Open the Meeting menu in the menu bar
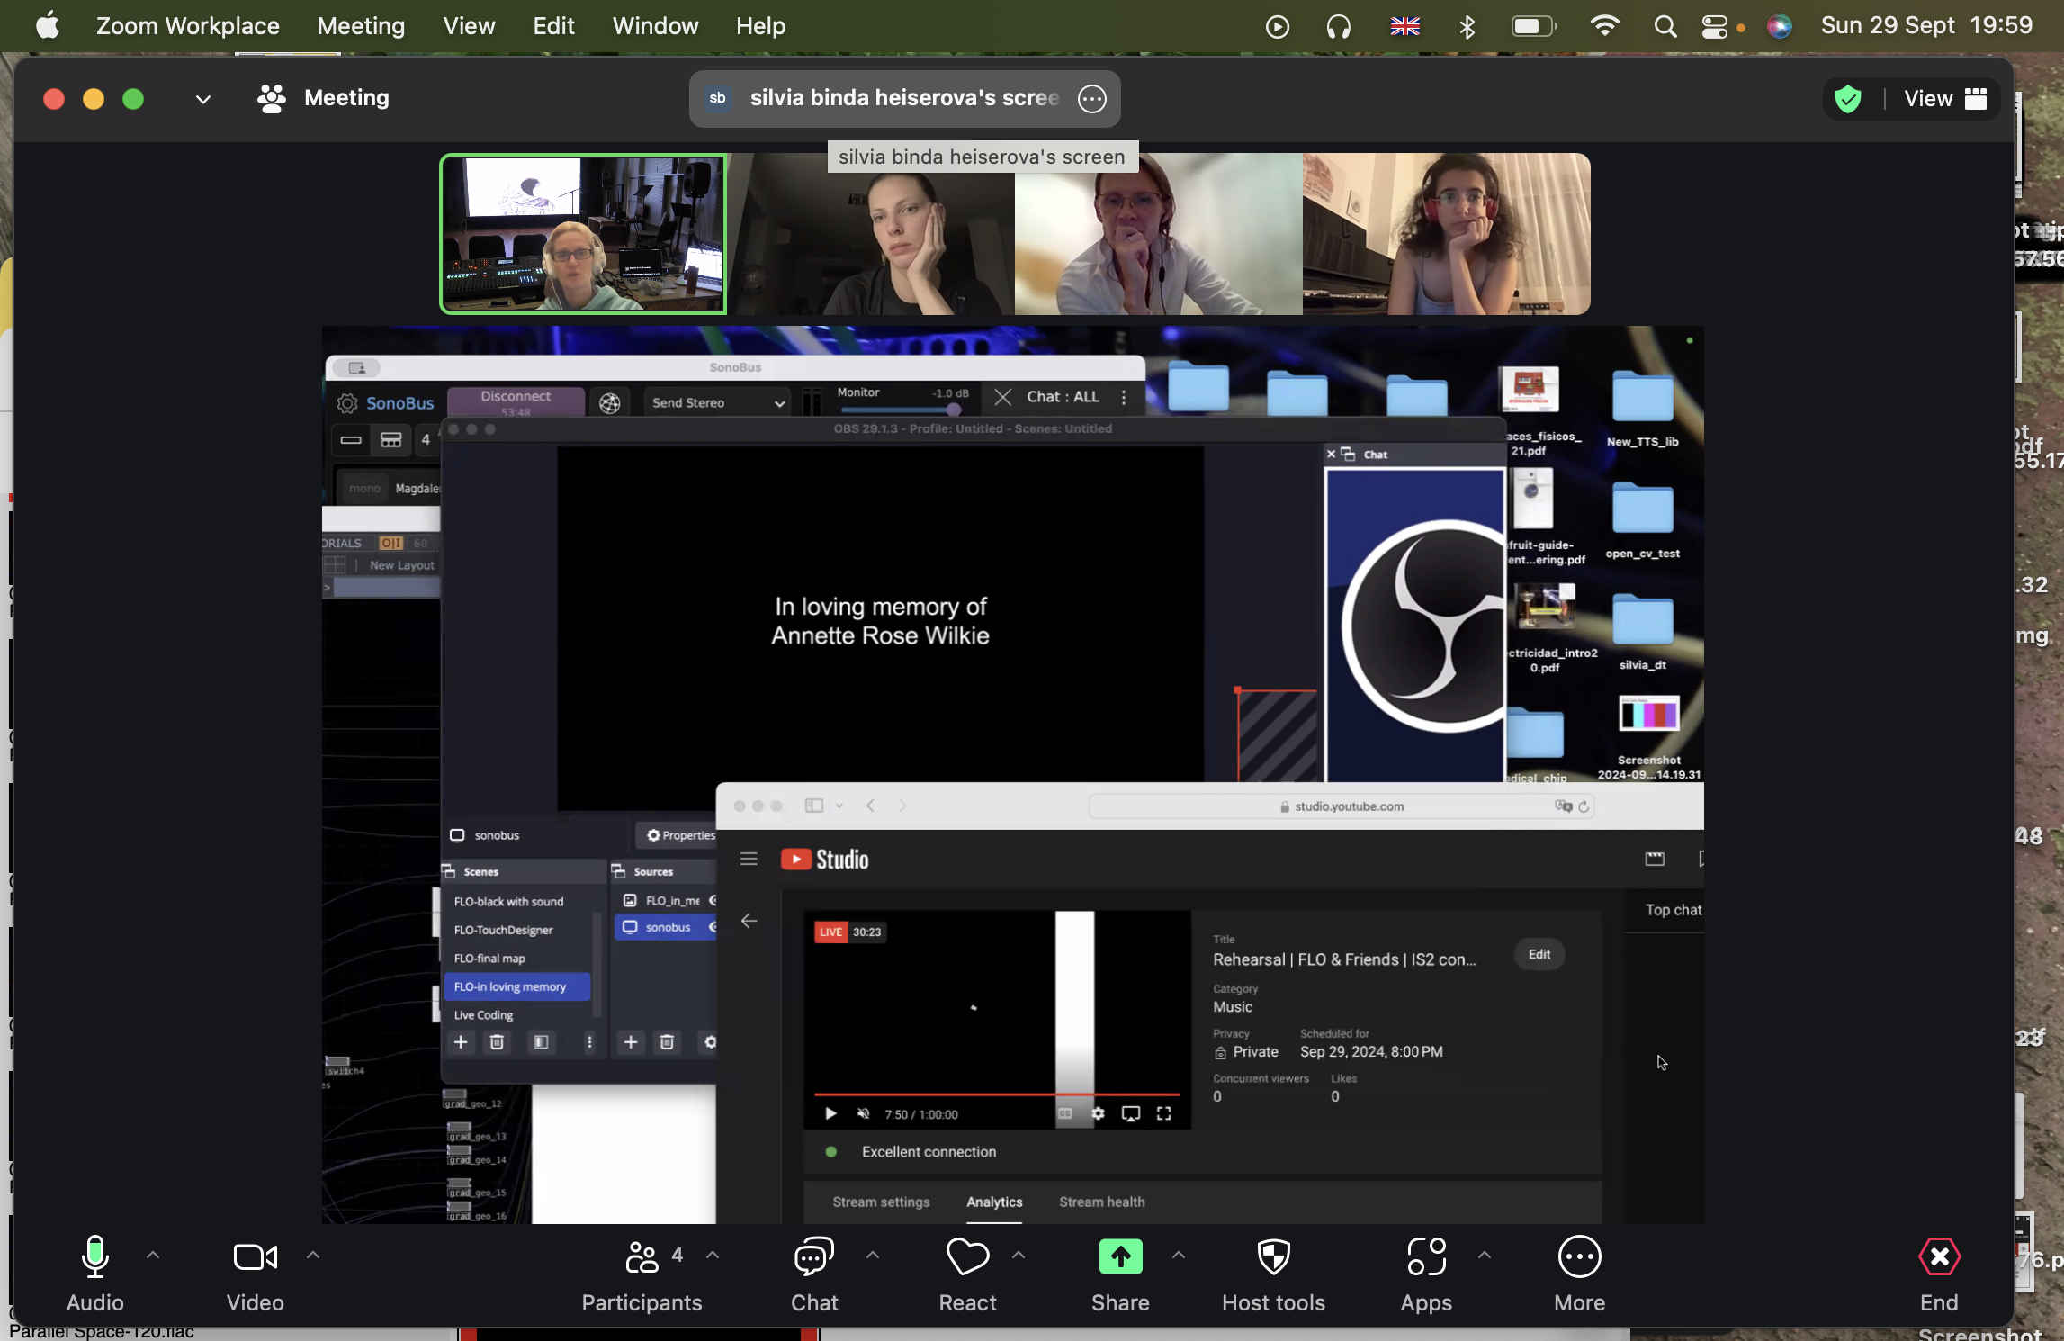Image resolution: width=2064 pixels, height=1341 pixels. tap(361, 26)
